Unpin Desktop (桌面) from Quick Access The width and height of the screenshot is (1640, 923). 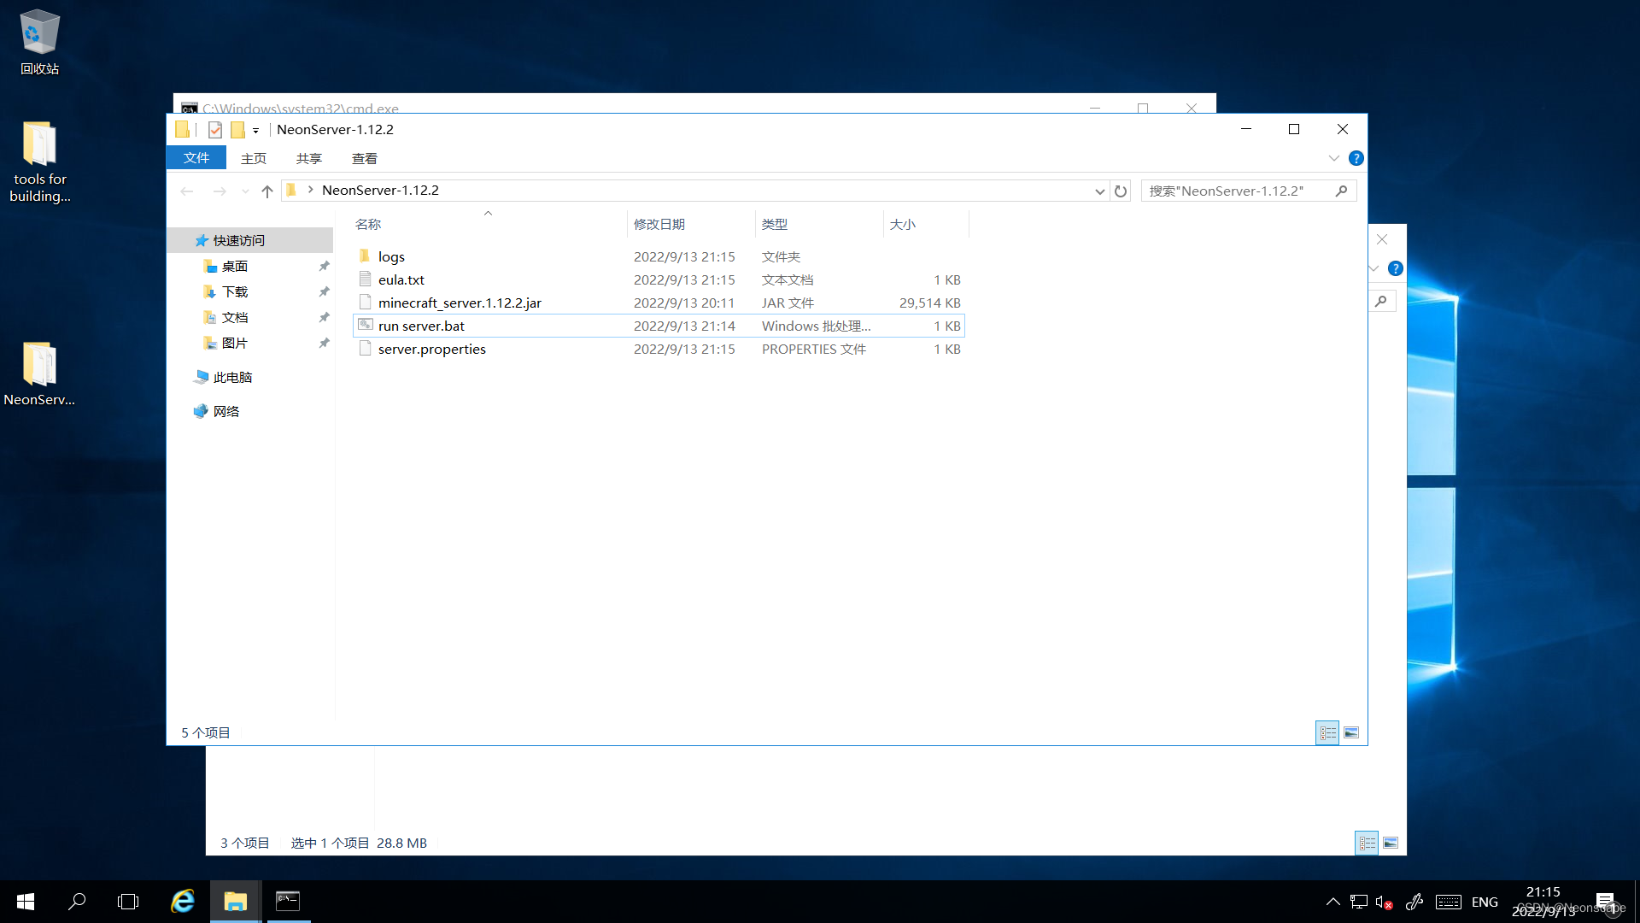pyautogui.click(x=324, y=267)
